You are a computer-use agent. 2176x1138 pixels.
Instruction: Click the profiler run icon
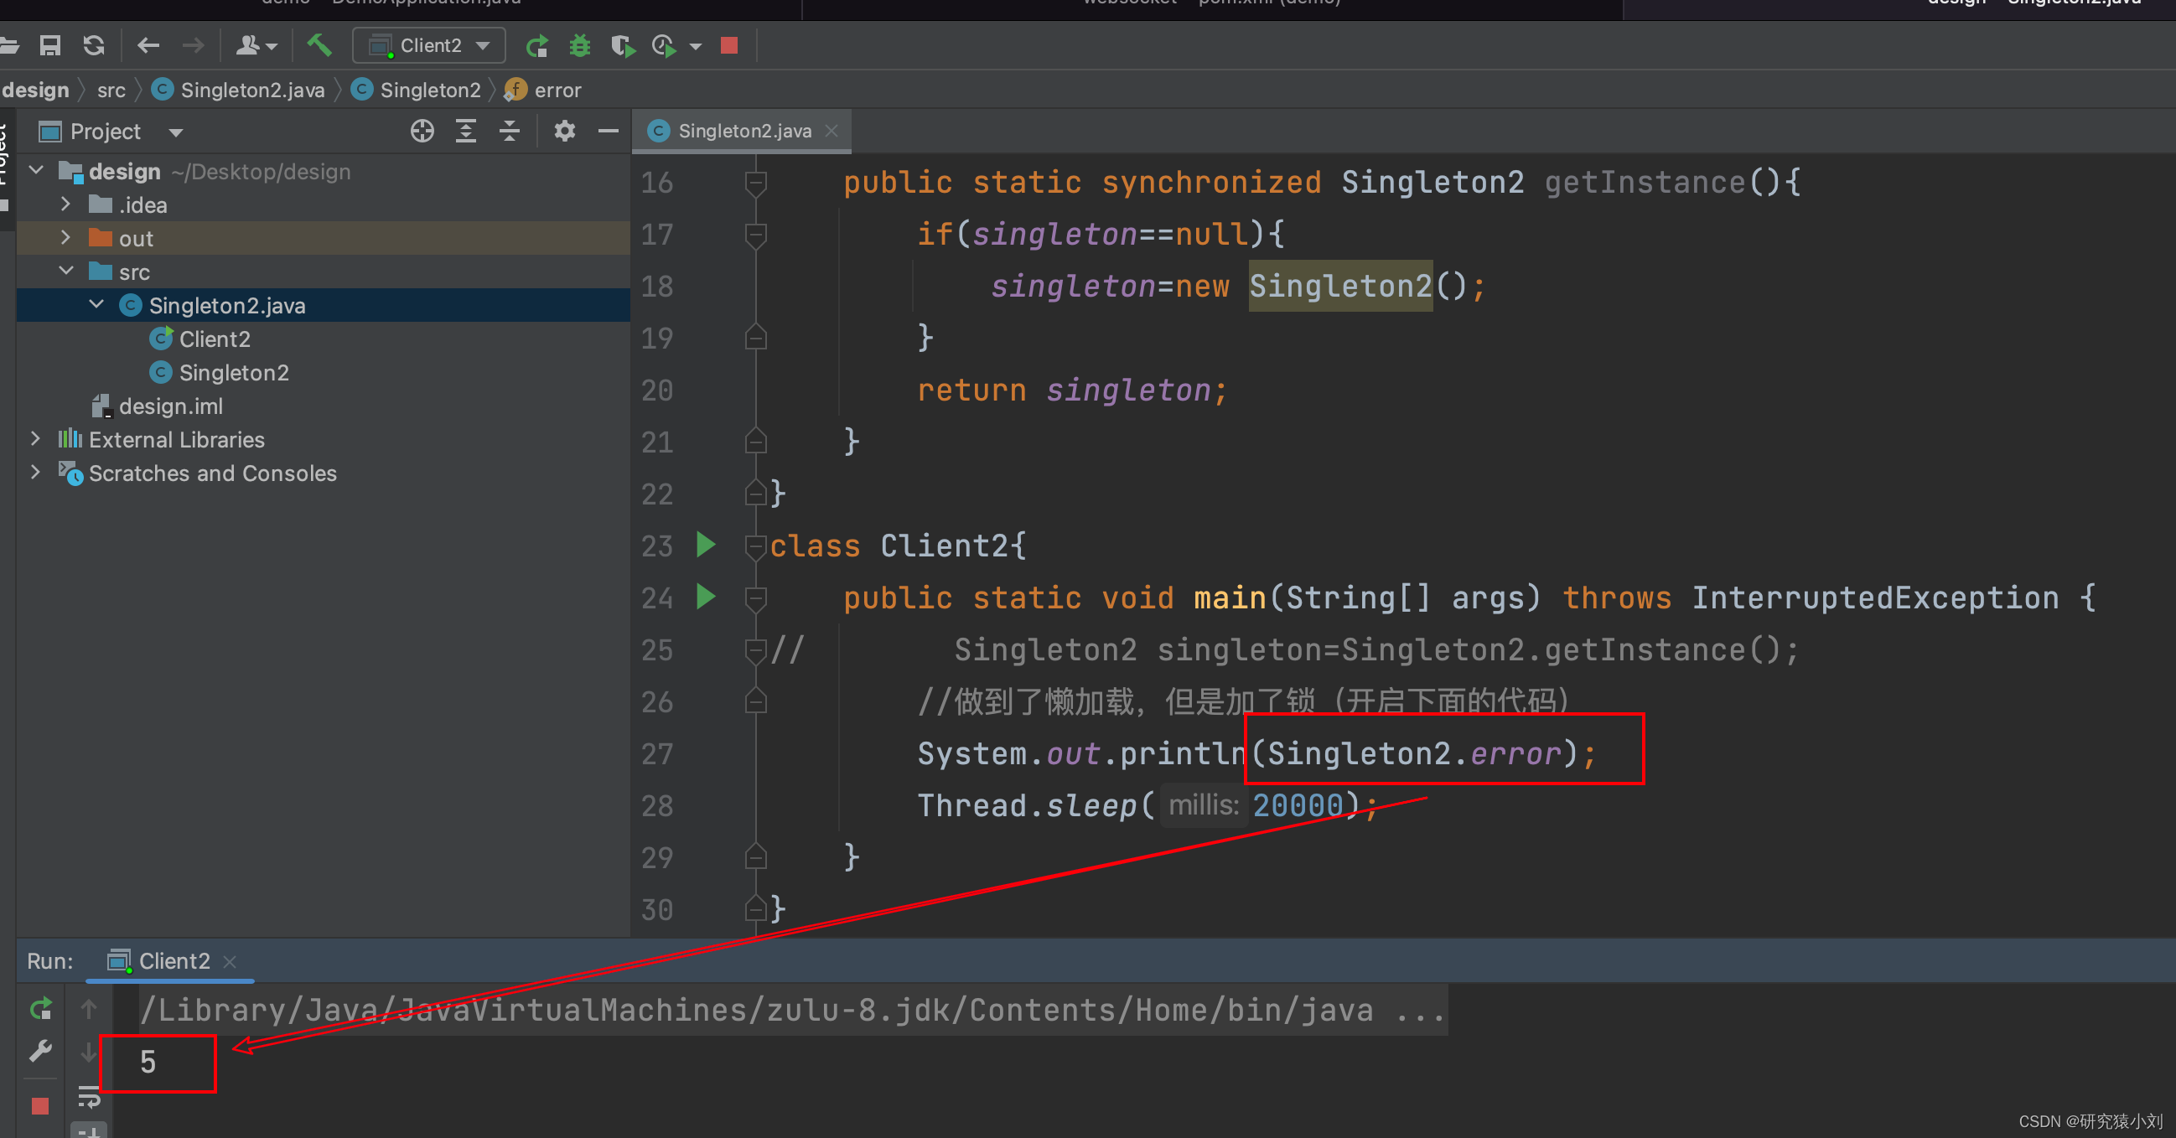click(664, 45)
